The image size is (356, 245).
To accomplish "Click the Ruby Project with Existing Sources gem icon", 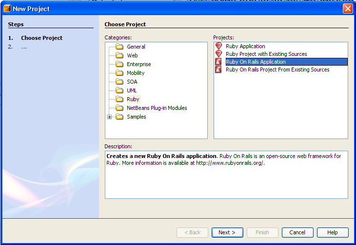I will (x=218, y=54).
